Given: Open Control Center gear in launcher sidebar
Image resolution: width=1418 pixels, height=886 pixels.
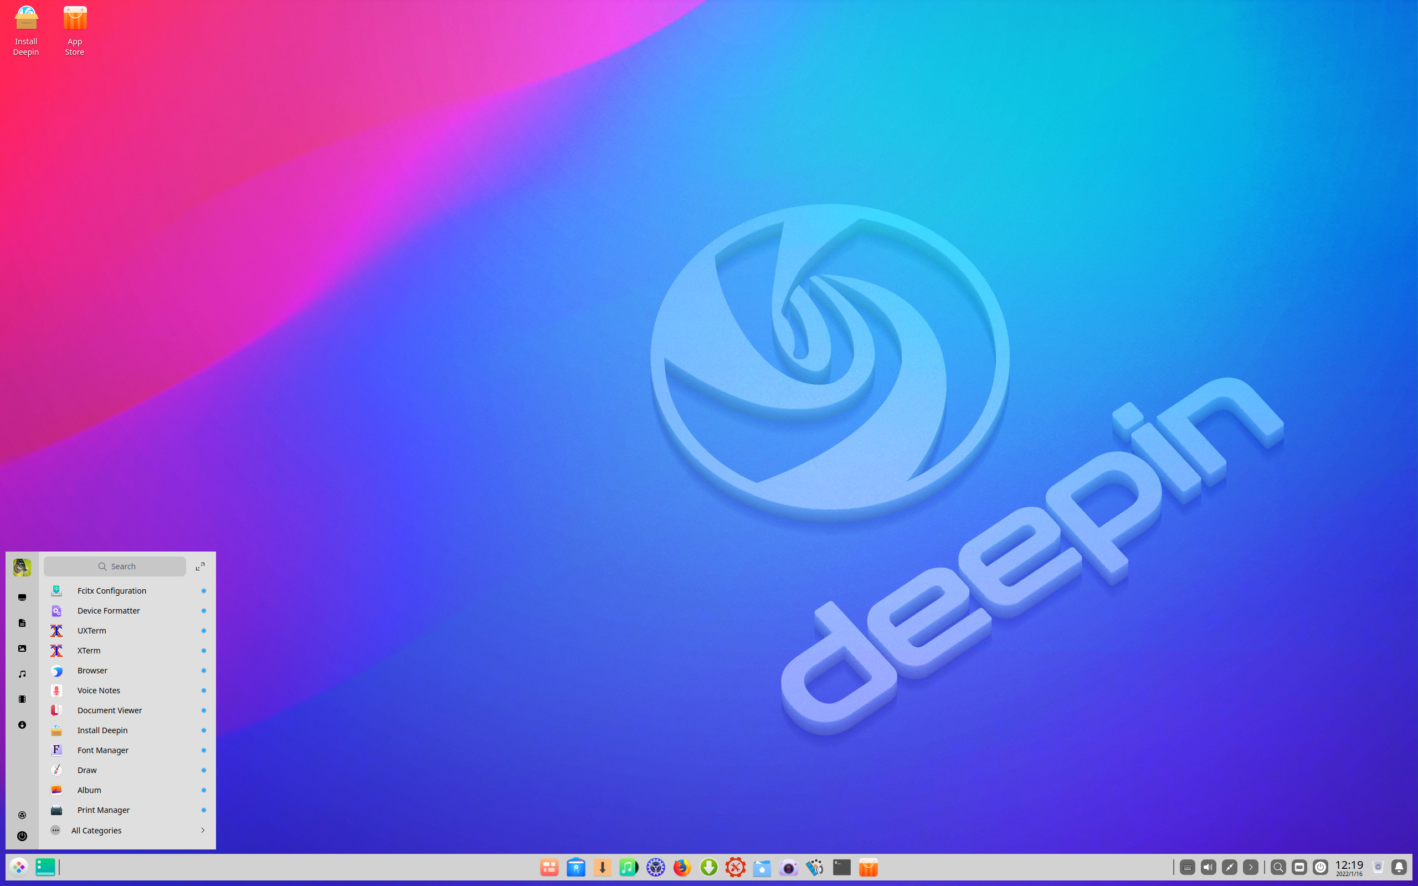Looking at the screenshot, I should coord(22,815).
